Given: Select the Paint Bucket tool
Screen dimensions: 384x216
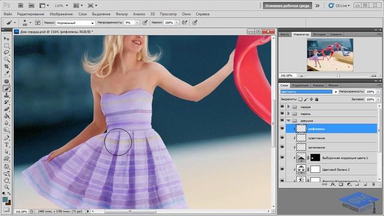Looking at the screenshot, I should click(x=7, y=116).
